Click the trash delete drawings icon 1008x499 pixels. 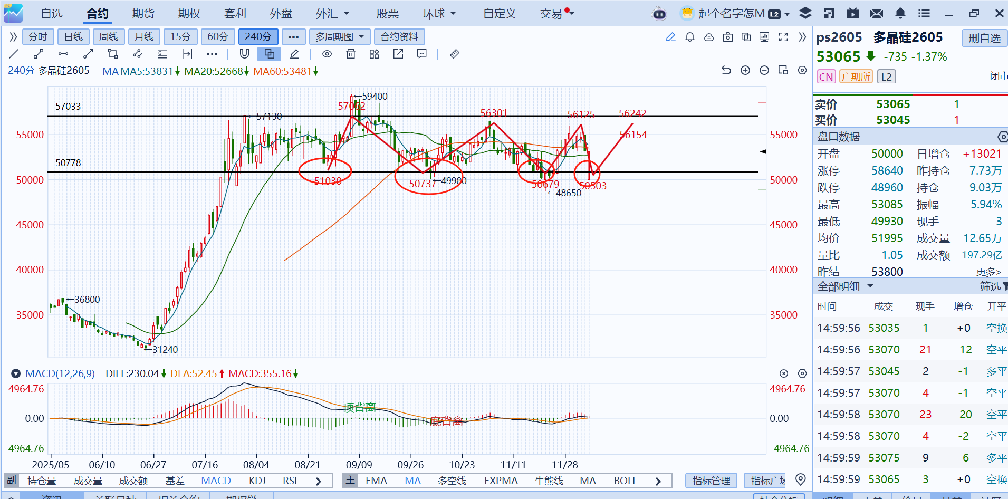(351, 54)
